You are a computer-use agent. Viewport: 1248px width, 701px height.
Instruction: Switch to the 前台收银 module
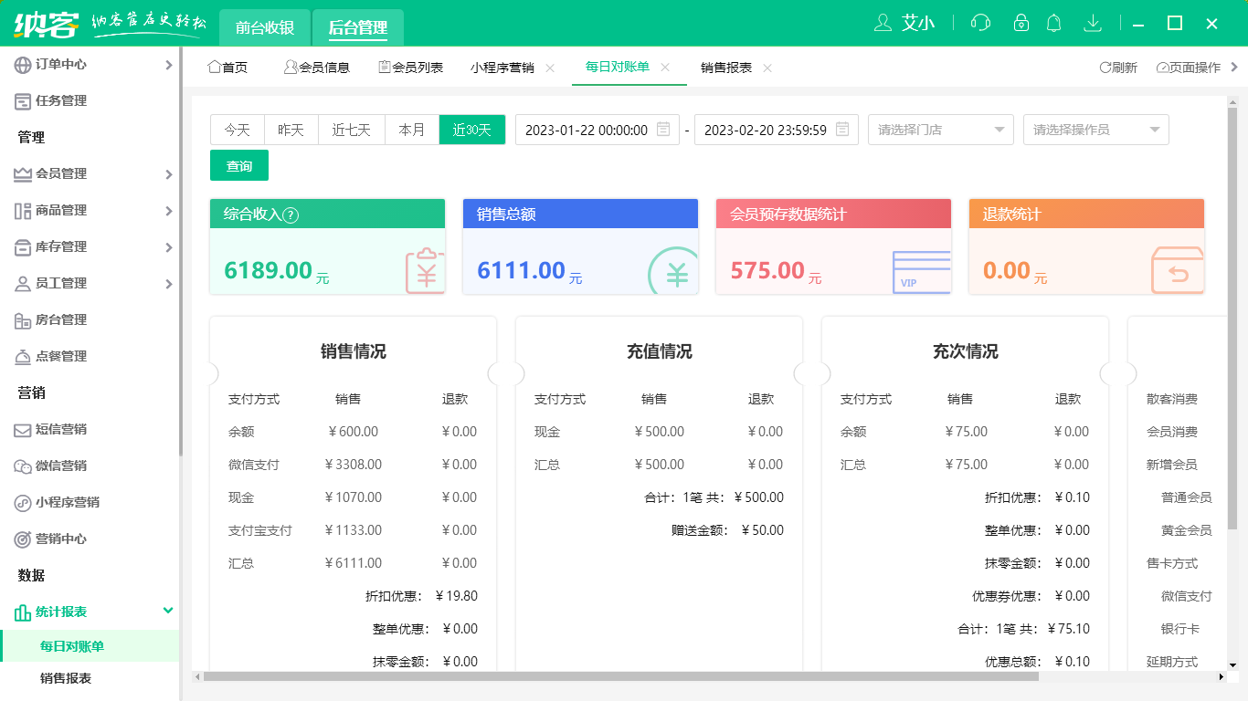point(264,27)
